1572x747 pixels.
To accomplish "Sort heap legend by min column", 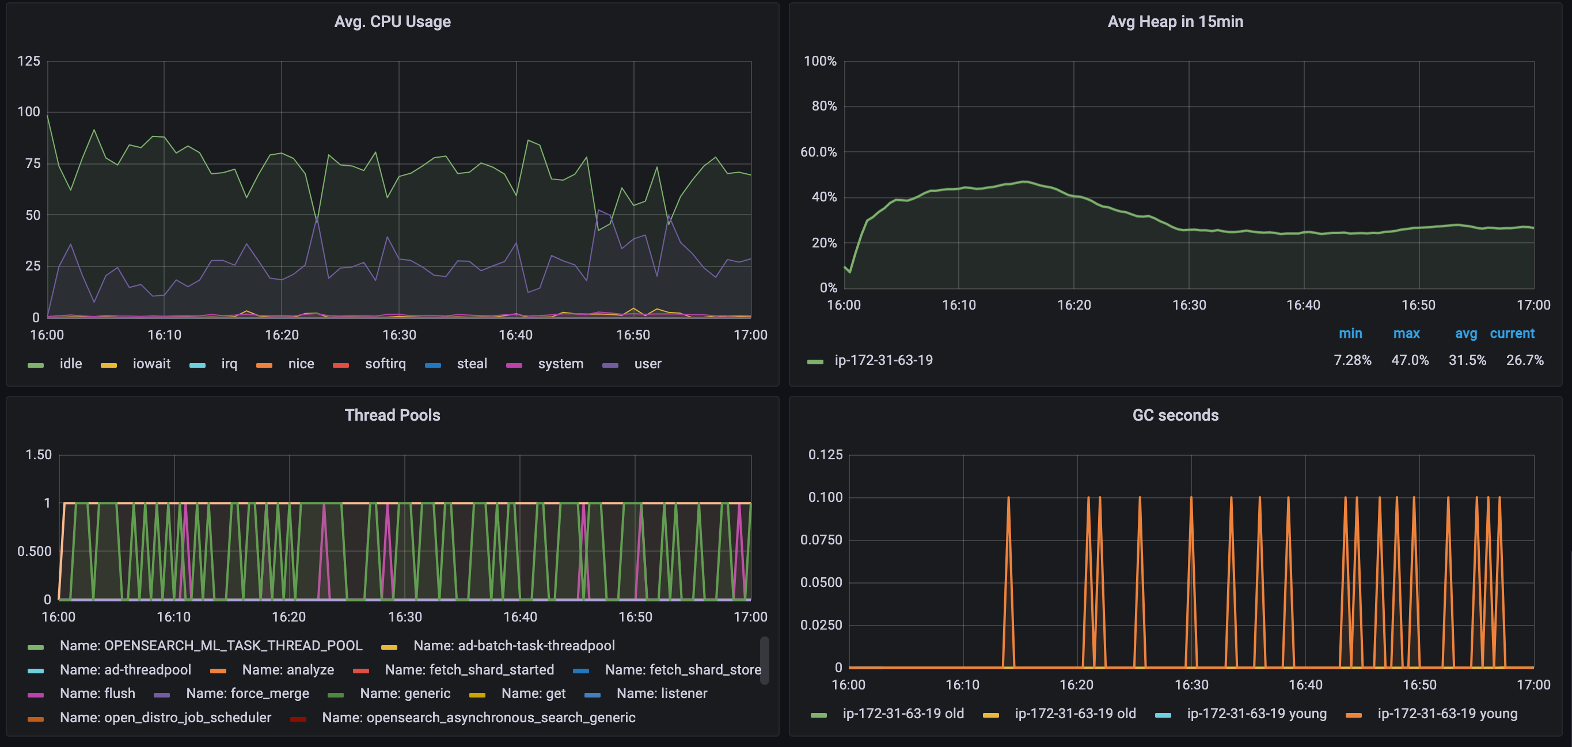I will [x=1350, y=334].
